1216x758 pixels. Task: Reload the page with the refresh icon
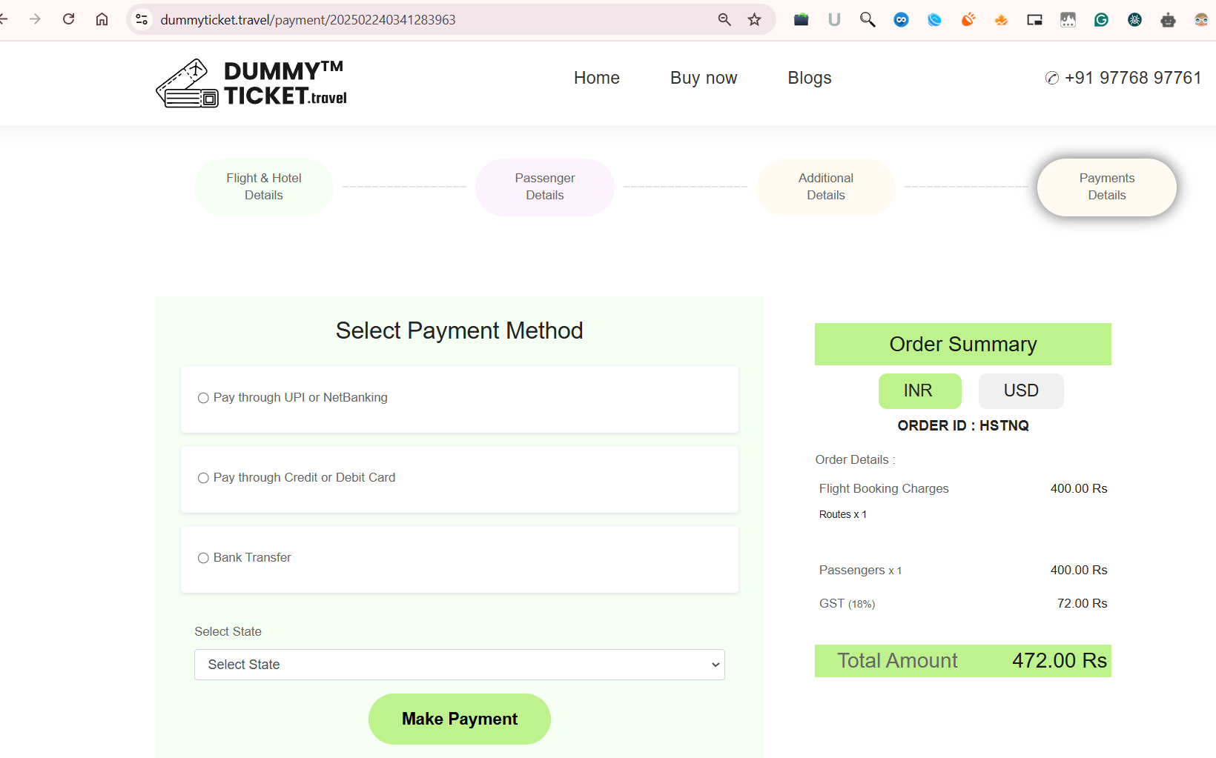coord(69,19)
